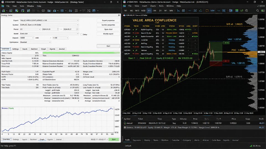
Task: Open the Window menu in Strategy Tester window
Action: tap(30, 6)
